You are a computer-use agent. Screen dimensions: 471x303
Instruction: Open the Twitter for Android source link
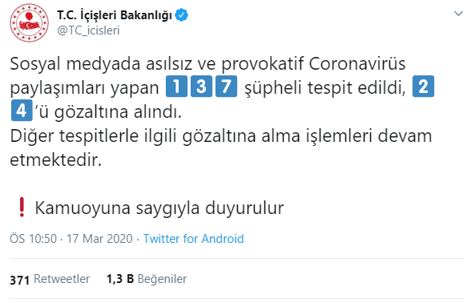click(194, 239)
